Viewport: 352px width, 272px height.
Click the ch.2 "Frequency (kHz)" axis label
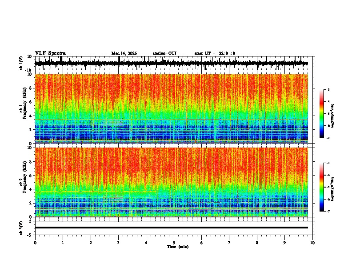pos(24,177)
